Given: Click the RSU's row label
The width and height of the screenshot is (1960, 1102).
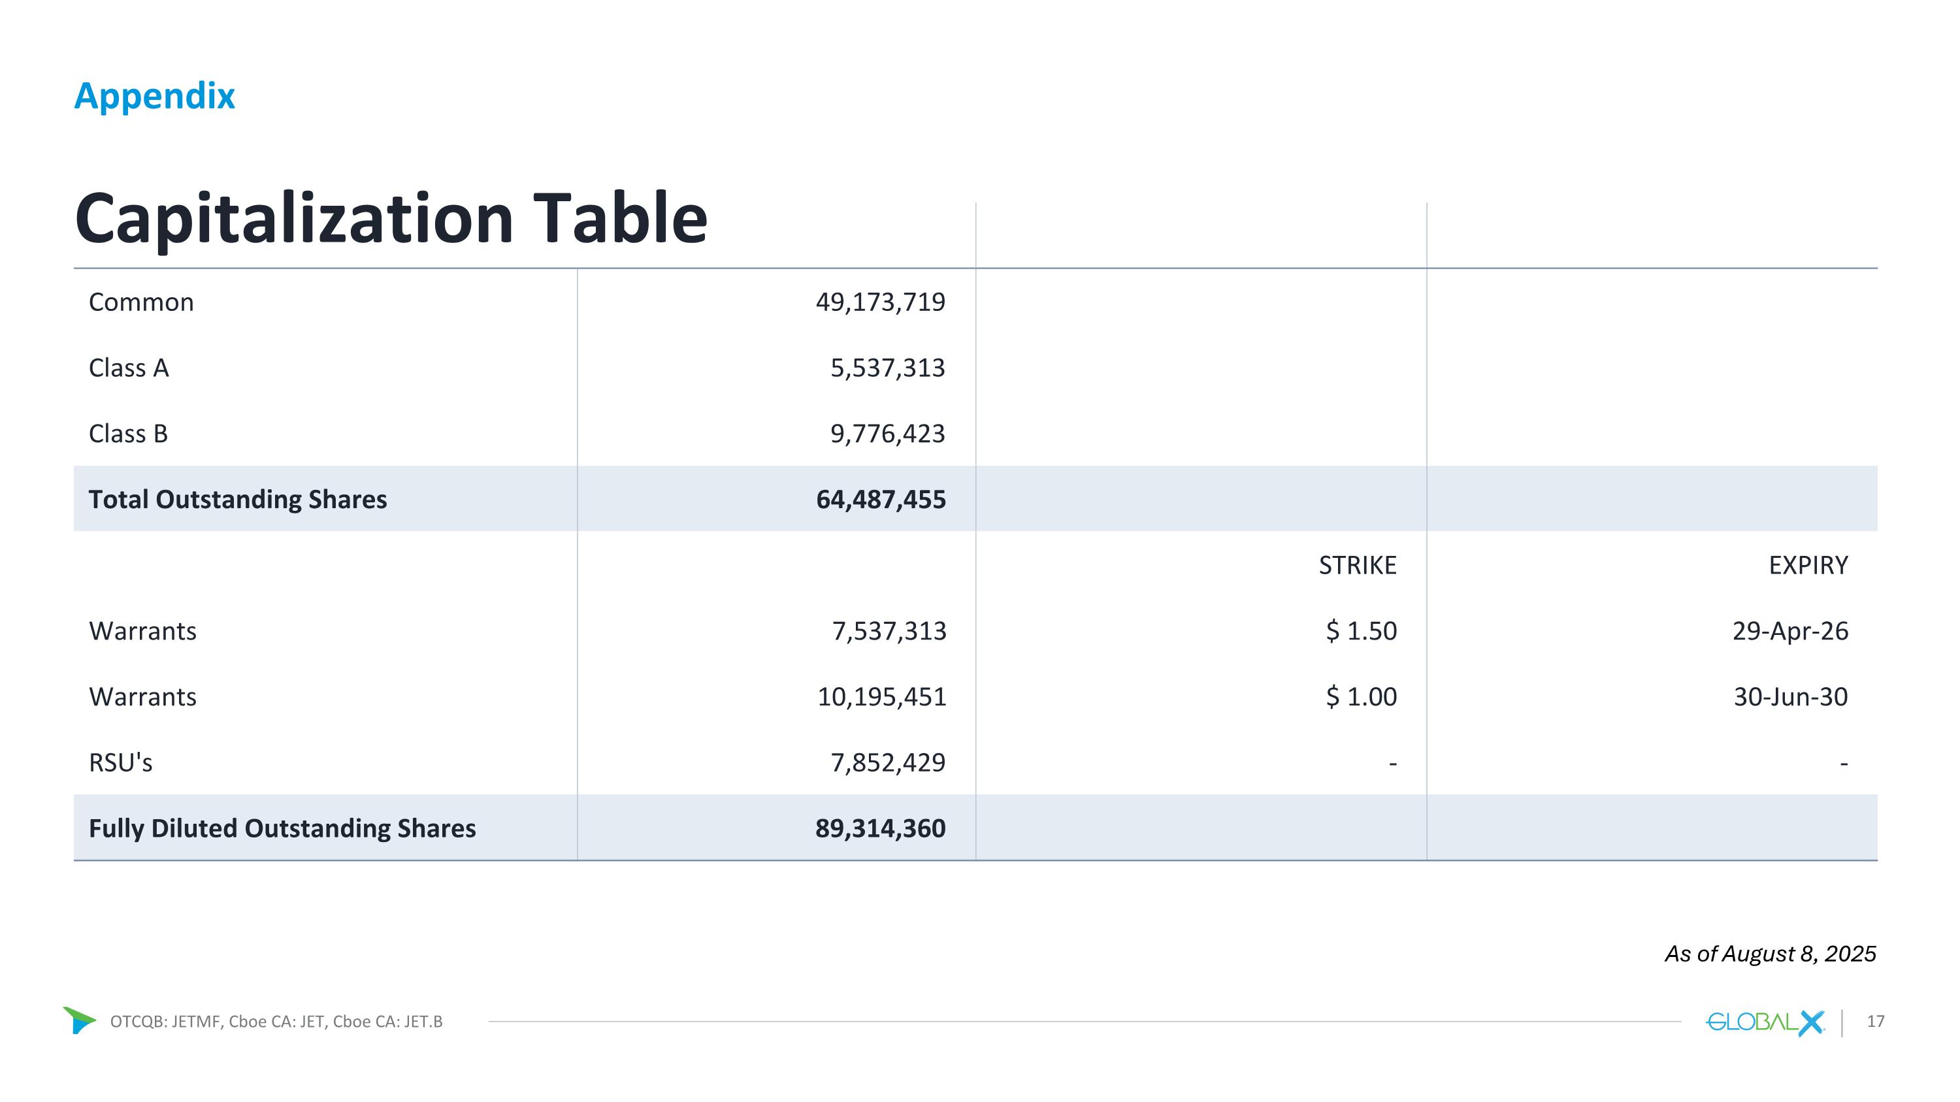Looking at the screenshot, I should point(120,763).
